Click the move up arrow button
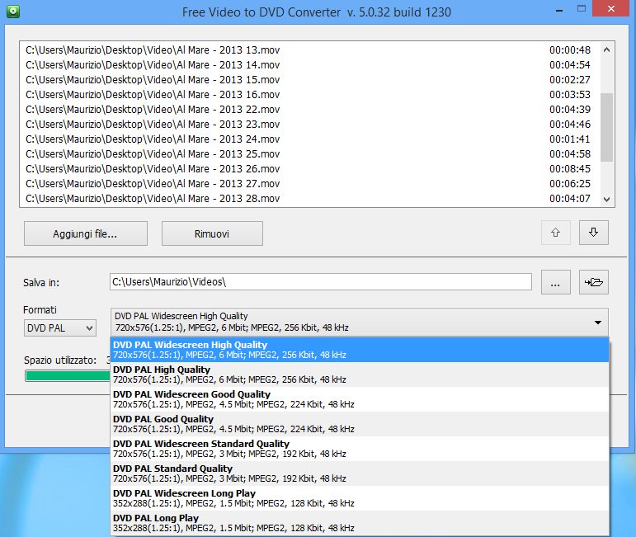This screenshot has height=537, width=636. pos(555,233)
